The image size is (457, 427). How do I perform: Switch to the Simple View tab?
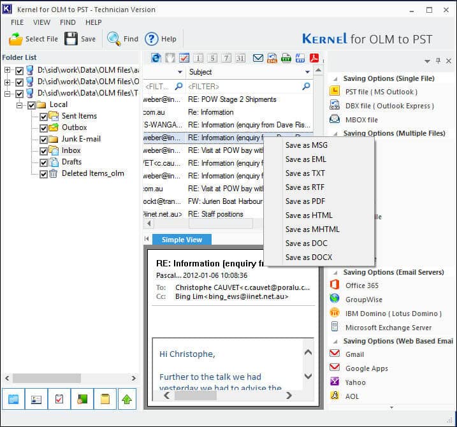click(182, 240)
